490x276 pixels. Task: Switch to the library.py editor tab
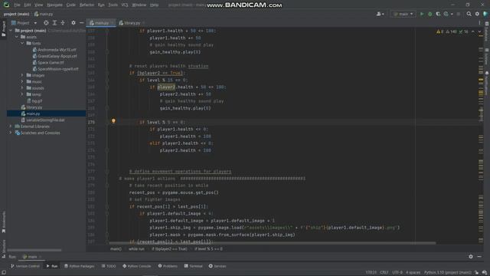[x=132, y=23]
